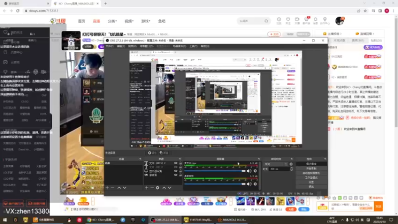Remove selected scene with minus
398x224 pixels.
pos(112,188)
